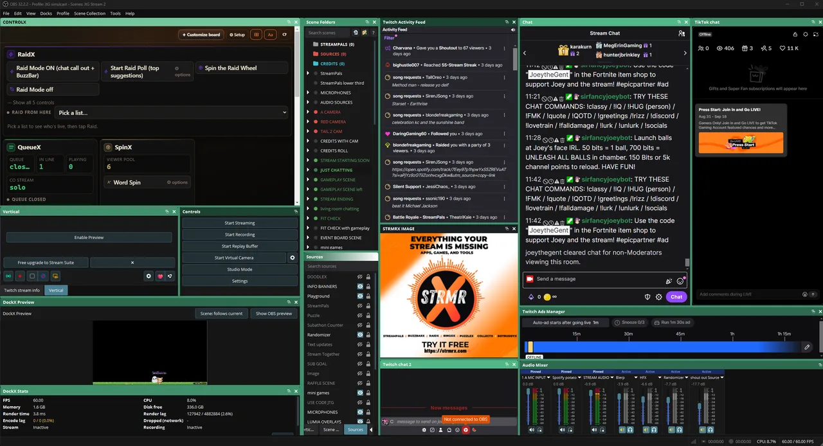Toggle lock on Subathon Counter source
The height and width of the screenshot is (446, 823).
point(368,325)
